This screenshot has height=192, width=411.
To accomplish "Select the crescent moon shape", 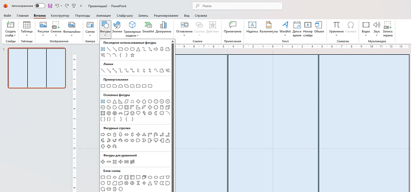I will click(x=156, y=113).
